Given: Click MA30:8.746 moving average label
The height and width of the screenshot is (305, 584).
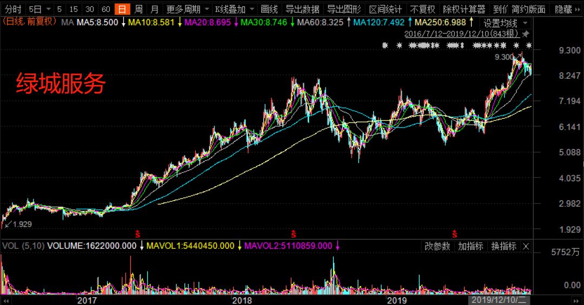Looking at the screenshot, I should 264,22.
